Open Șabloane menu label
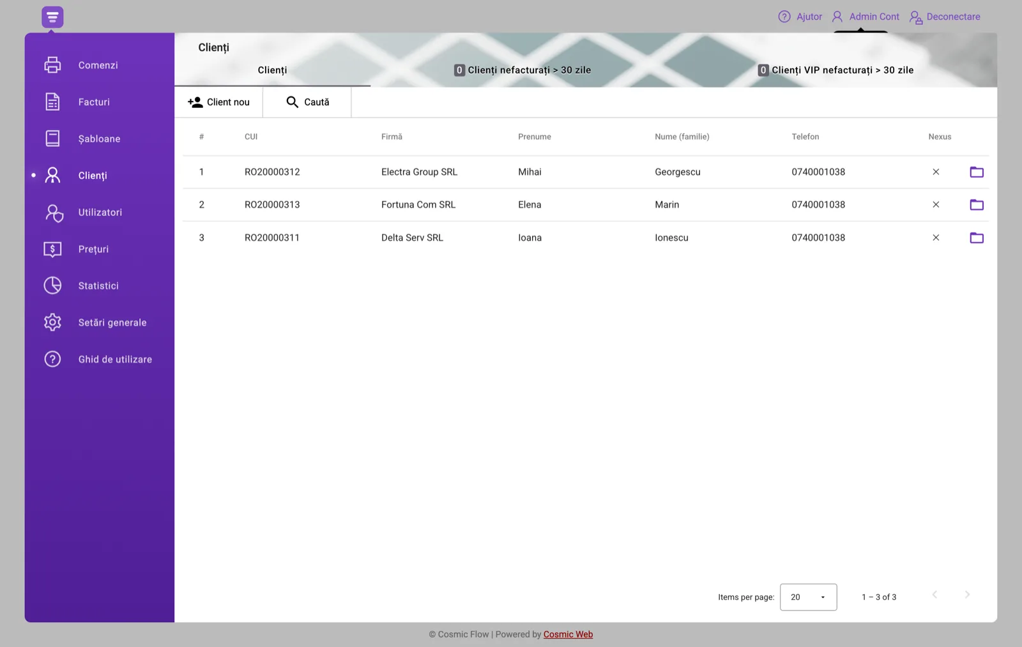Viewport: 1022px width, 647px height. click(x=99, y=139)
